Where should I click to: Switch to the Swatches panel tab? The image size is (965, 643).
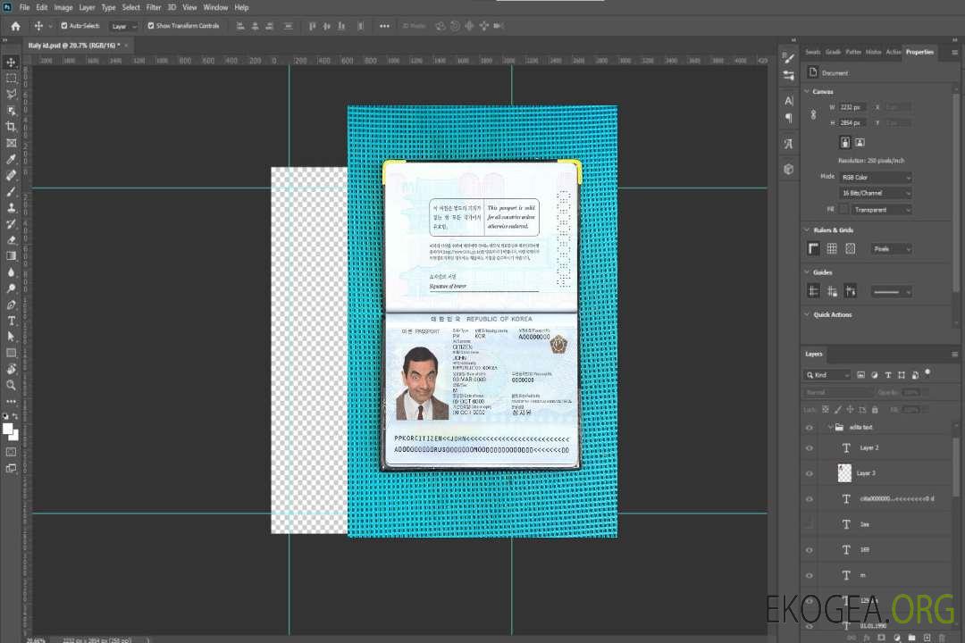pyautogui.click(x=812, y=52)
